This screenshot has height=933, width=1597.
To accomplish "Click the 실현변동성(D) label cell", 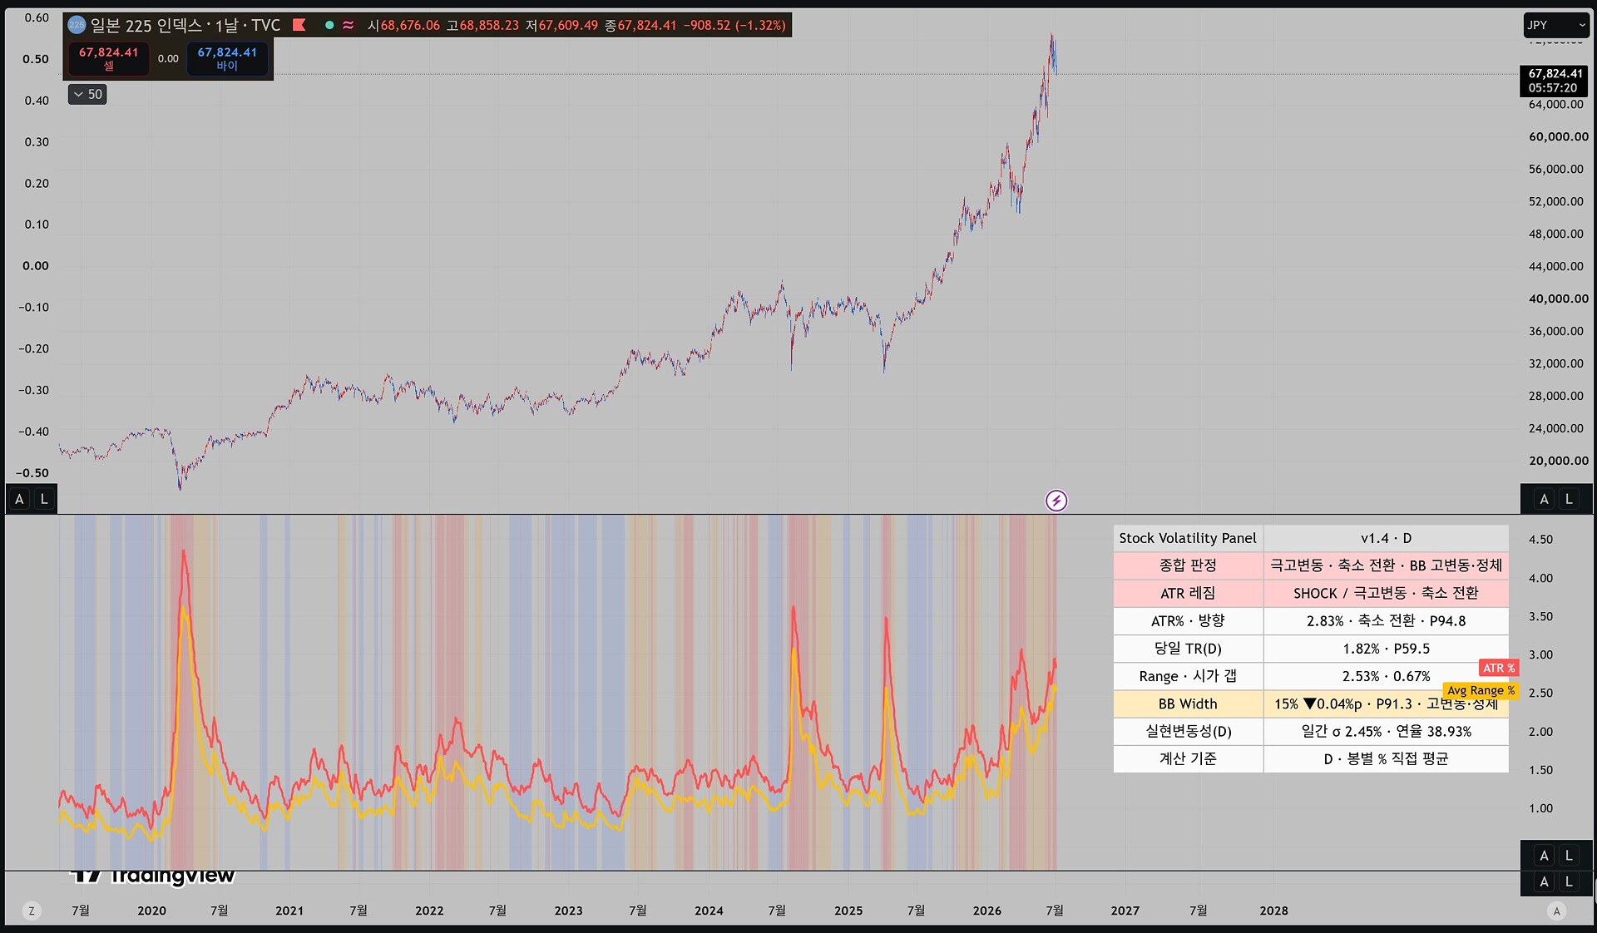I will tap(1188, 731).
